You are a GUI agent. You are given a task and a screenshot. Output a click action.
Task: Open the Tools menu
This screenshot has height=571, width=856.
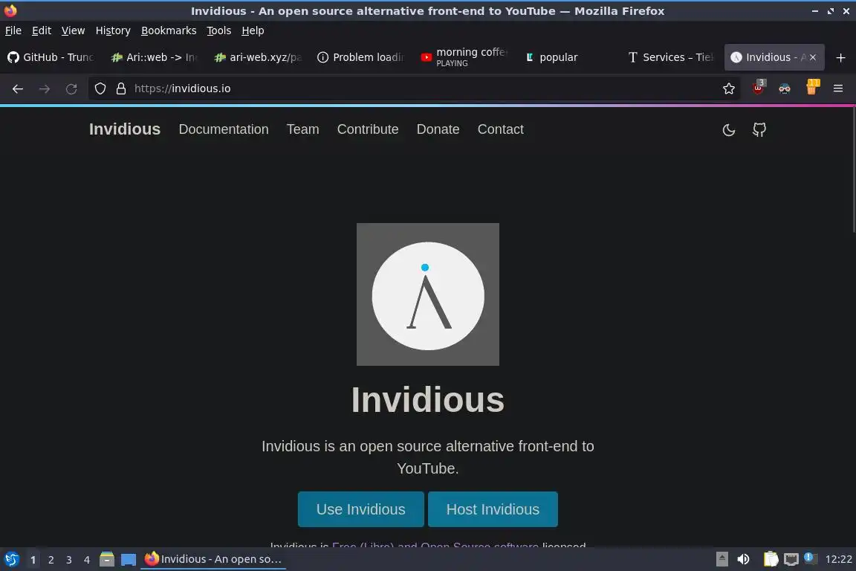tap(219, 30)
